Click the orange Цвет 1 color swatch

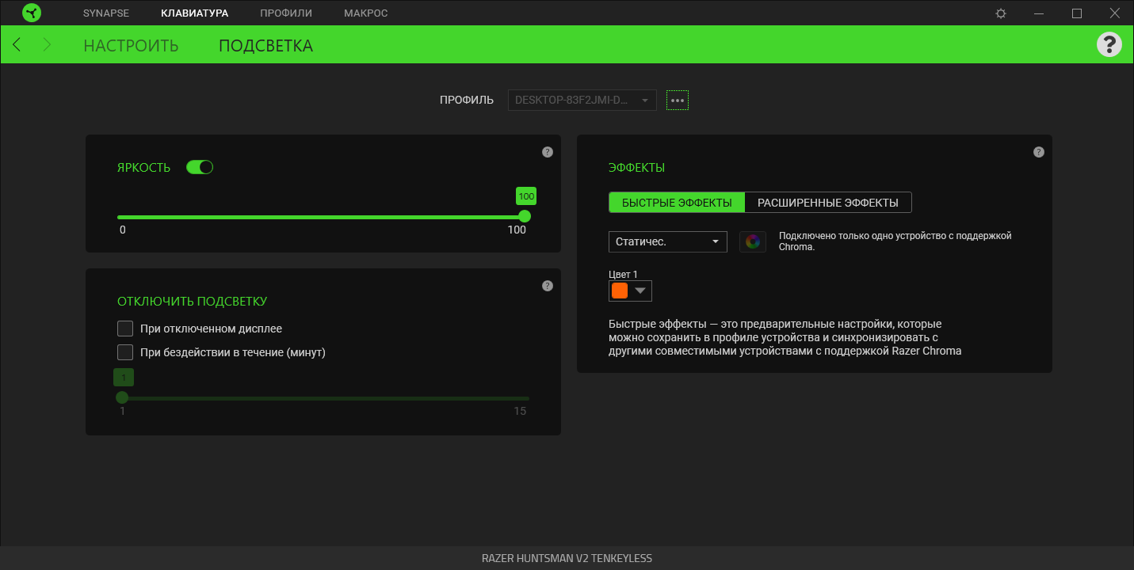point(620,291)
